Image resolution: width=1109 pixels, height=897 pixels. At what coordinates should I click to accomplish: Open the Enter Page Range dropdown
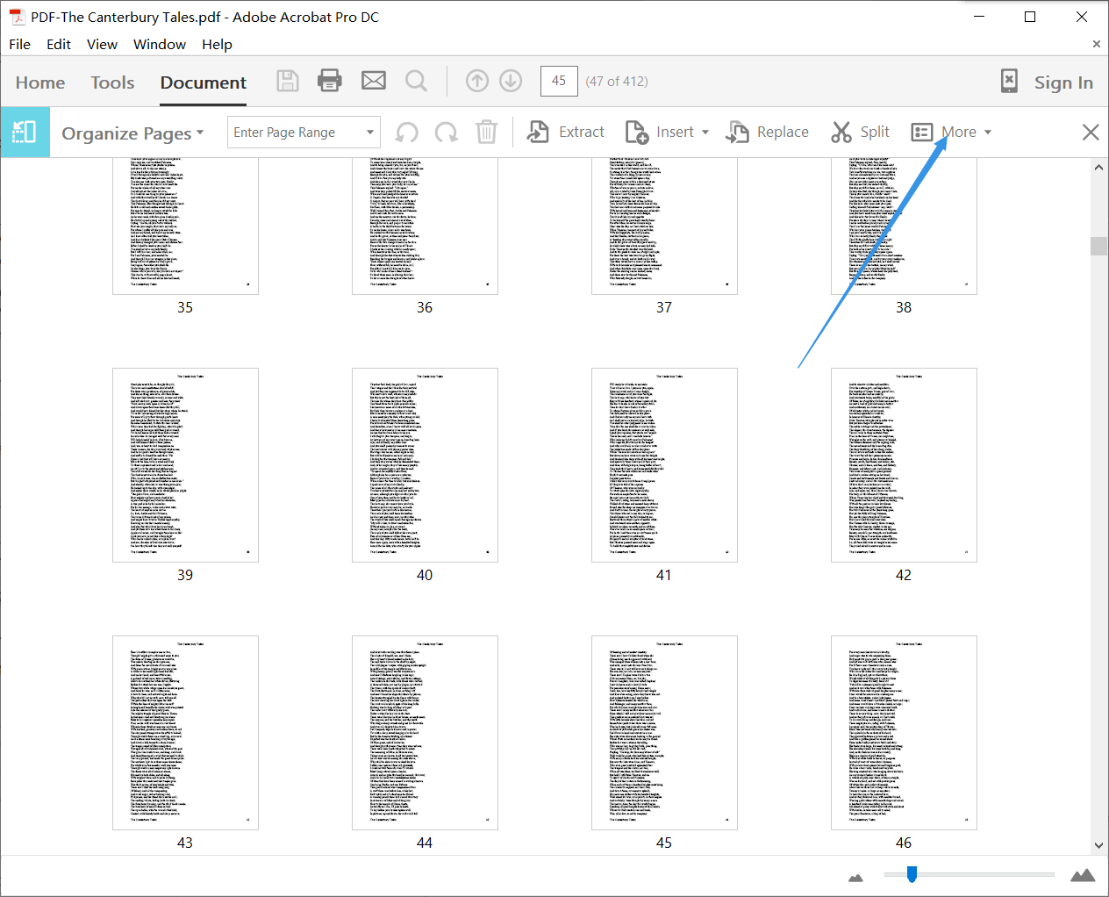(x=369, y=133)
